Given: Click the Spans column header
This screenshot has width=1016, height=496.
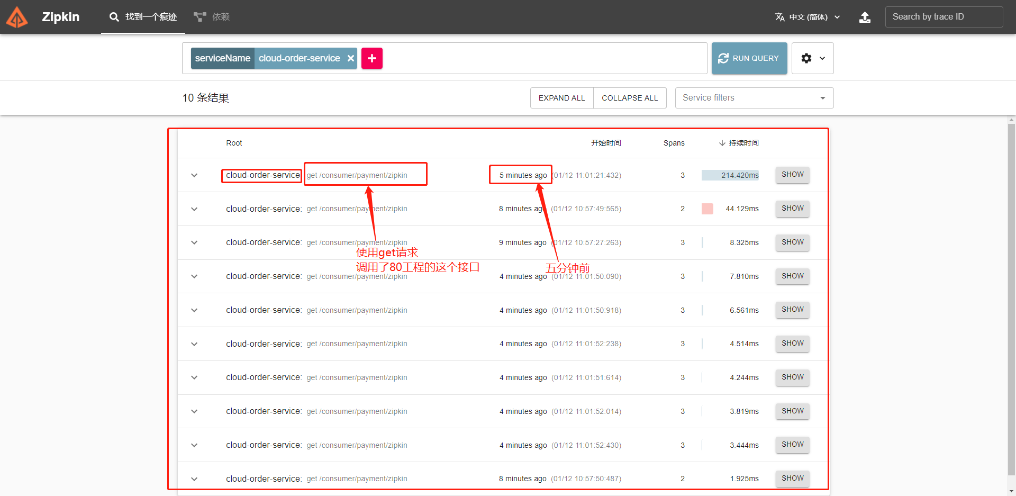Looking at the screenshot, I should (674, 143).
